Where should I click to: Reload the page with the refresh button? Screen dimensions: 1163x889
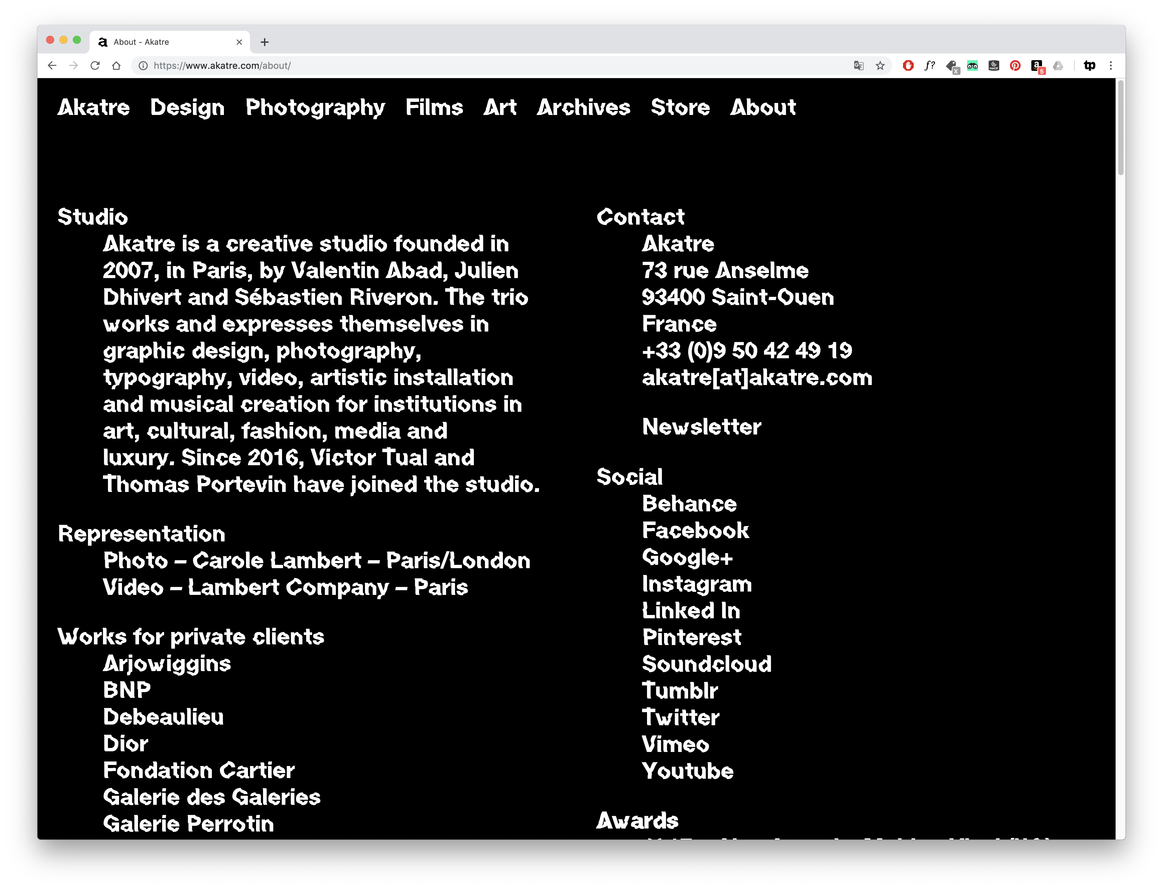pyautogui.click(x=95, y=66)
